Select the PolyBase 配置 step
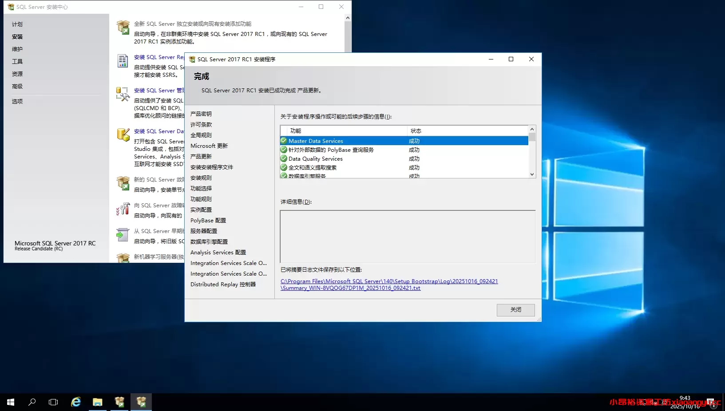Screen dimensions: 725x411 tap(208, 220)
